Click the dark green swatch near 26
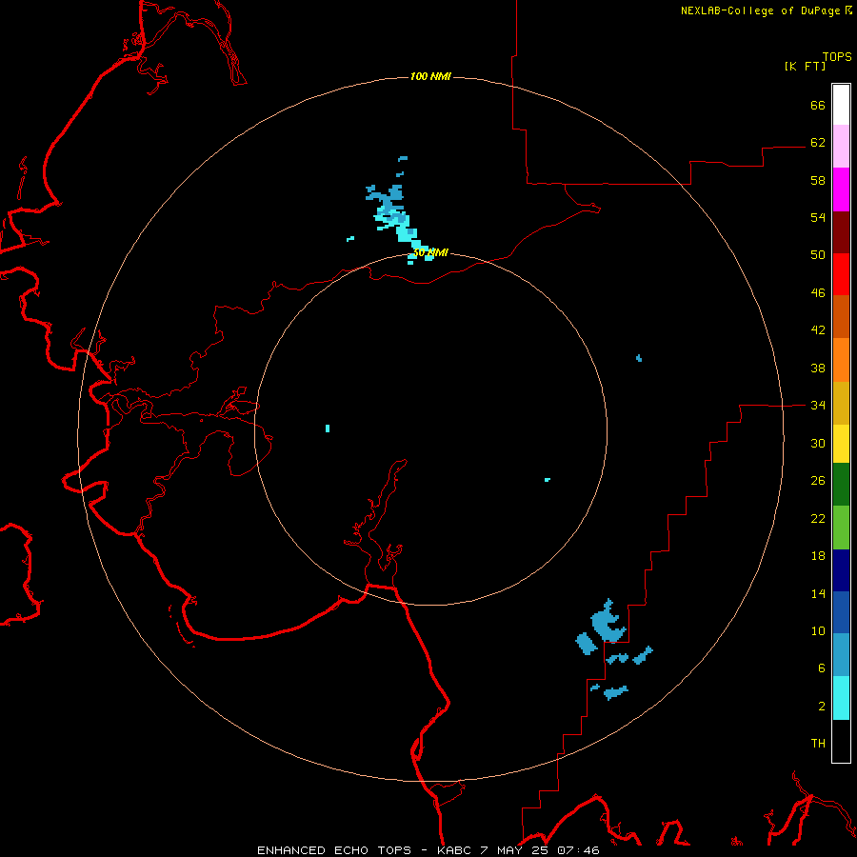The height and width of the screenshot is (857, 857). pyautogui.click(x=841, y=485)
